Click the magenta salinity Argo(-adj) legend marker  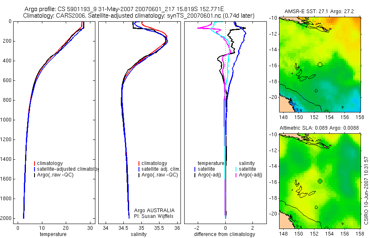pos(236,175)
